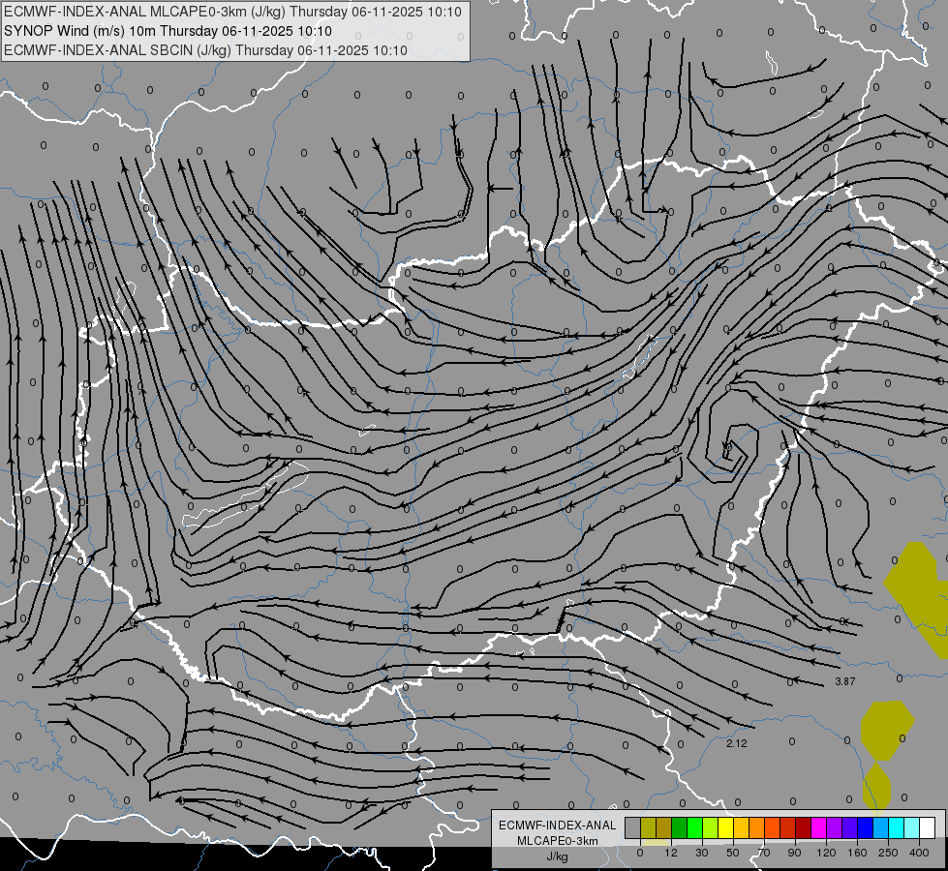Click the amber swatch after the 50 tick
948x871 pixels.
741,827
